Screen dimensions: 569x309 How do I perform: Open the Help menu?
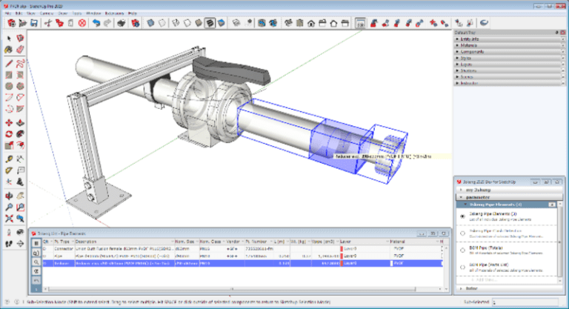point(133,13)
